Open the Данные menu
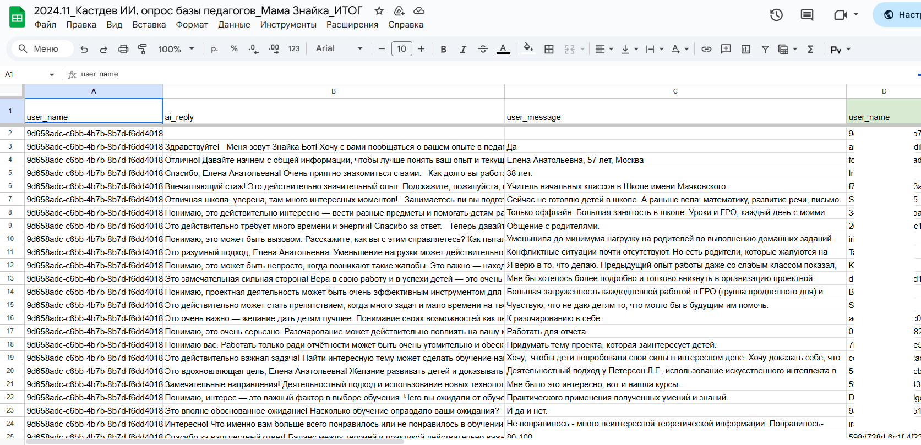Screen dimensions: 921x445 234,25
